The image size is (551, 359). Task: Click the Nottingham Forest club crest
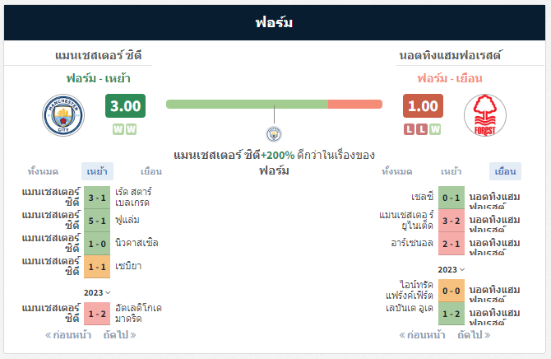[x=485, y=115]
